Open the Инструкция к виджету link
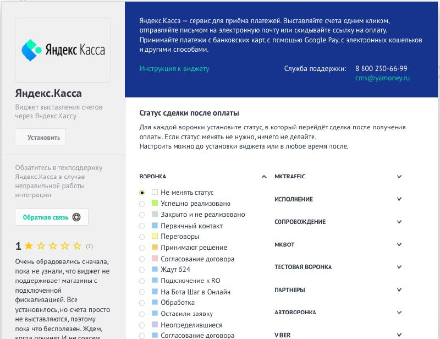Image resolution: width=440 pixels, height=339 pixels. click(x=174, y=69)
